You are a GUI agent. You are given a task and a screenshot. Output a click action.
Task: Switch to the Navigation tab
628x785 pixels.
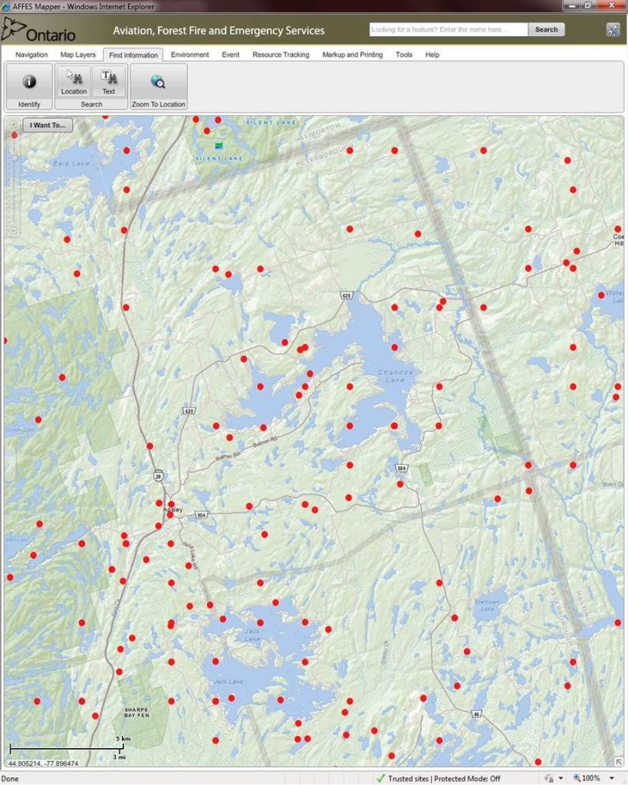[x=31, y=55]
